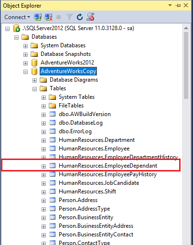Expand HumanResources.Shift table
The height and width of the screenshot is (245, 193).
43,192
